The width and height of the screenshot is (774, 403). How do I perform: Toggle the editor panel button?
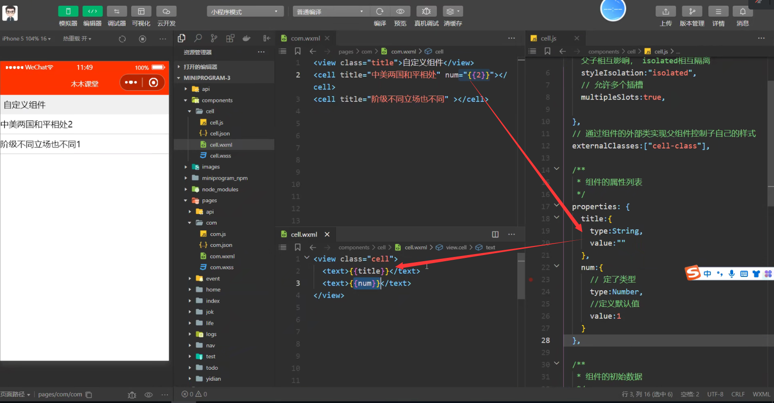[92, 11]
